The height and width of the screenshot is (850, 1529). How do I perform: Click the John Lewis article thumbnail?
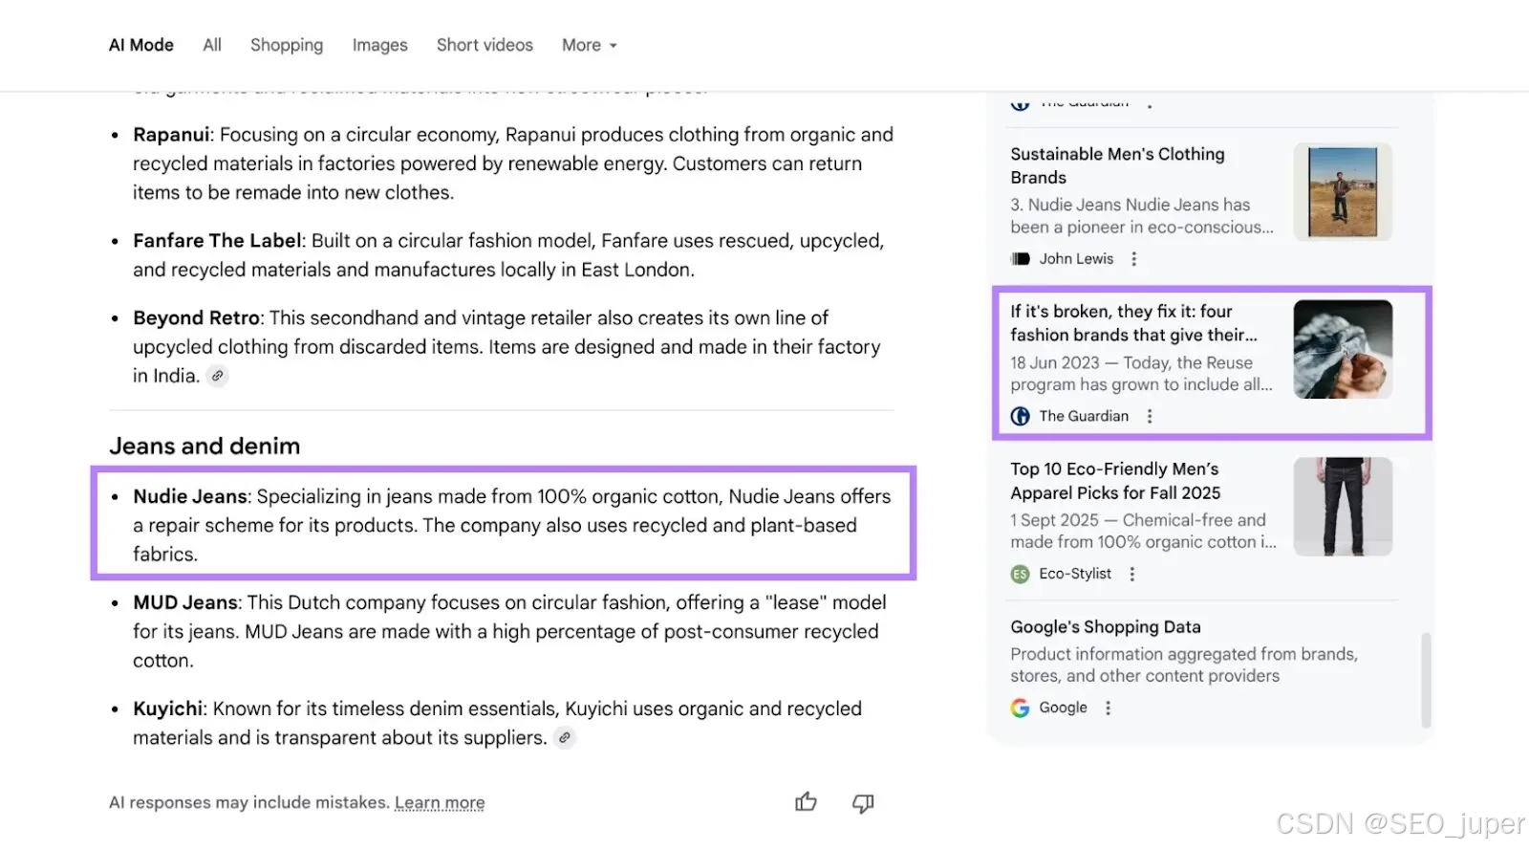click(1343, 191)
